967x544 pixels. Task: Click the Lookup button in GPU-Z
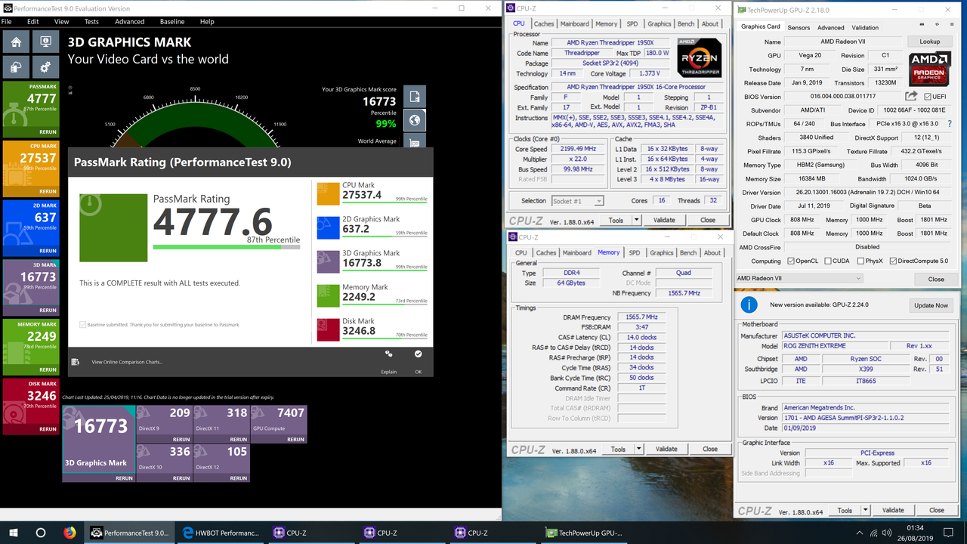[x=930, y=42]
